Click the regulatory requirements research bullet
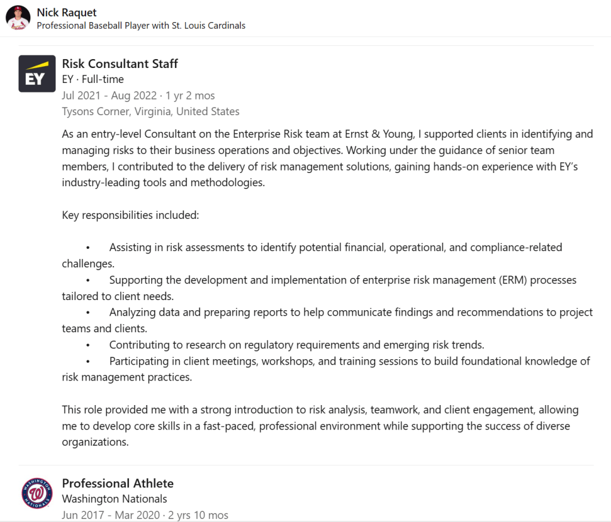 click(x=296, y=345)
